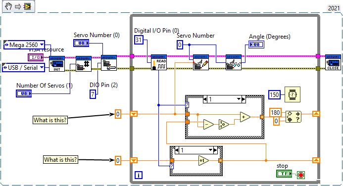The image size is (343, 186).
Task: Click the Set Number of Servos block
Action: 84,64
